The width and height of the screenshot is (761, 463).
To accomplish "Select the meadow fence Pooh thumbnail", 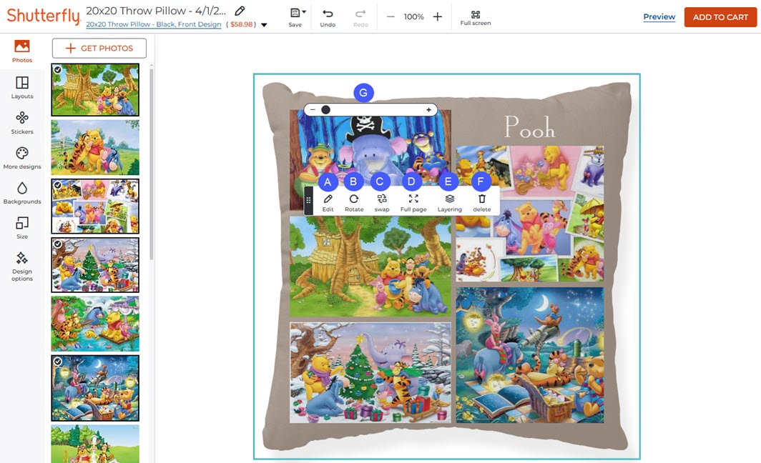I will pyautogui.click(x=95, y=147).
